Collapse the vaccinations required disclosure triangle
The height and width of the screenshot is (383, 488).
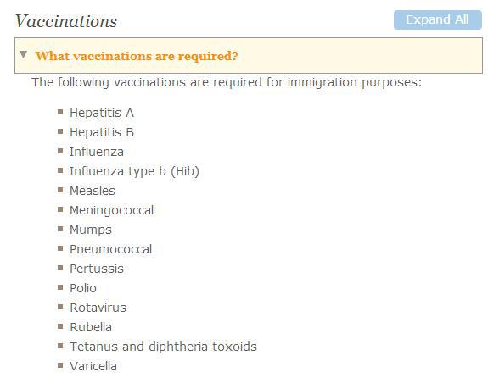[24, 55]
